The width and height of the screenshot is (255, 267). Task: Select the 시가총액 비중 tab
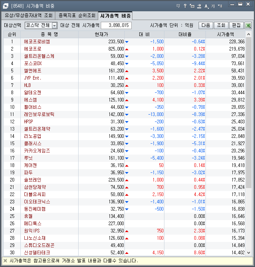pos(115,16)
